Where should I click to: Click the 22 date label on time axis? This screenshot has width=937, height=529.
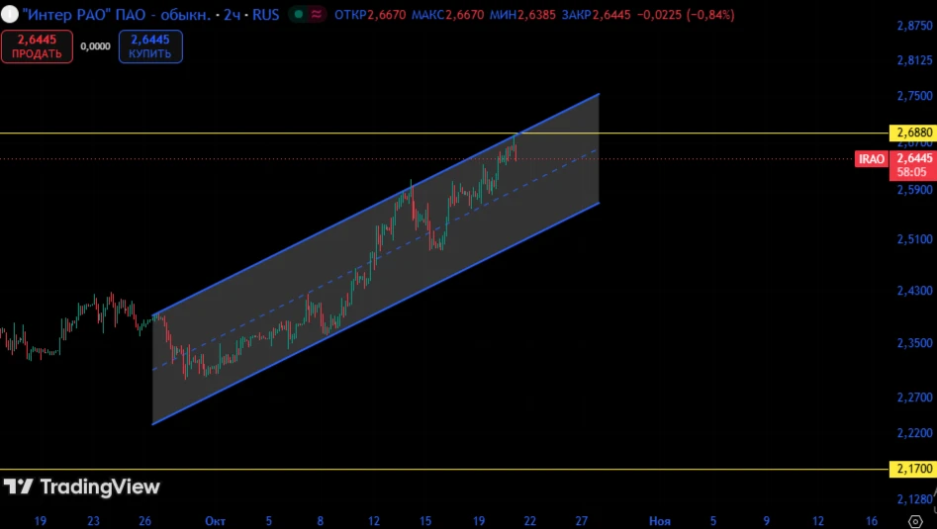coord(529,521)
